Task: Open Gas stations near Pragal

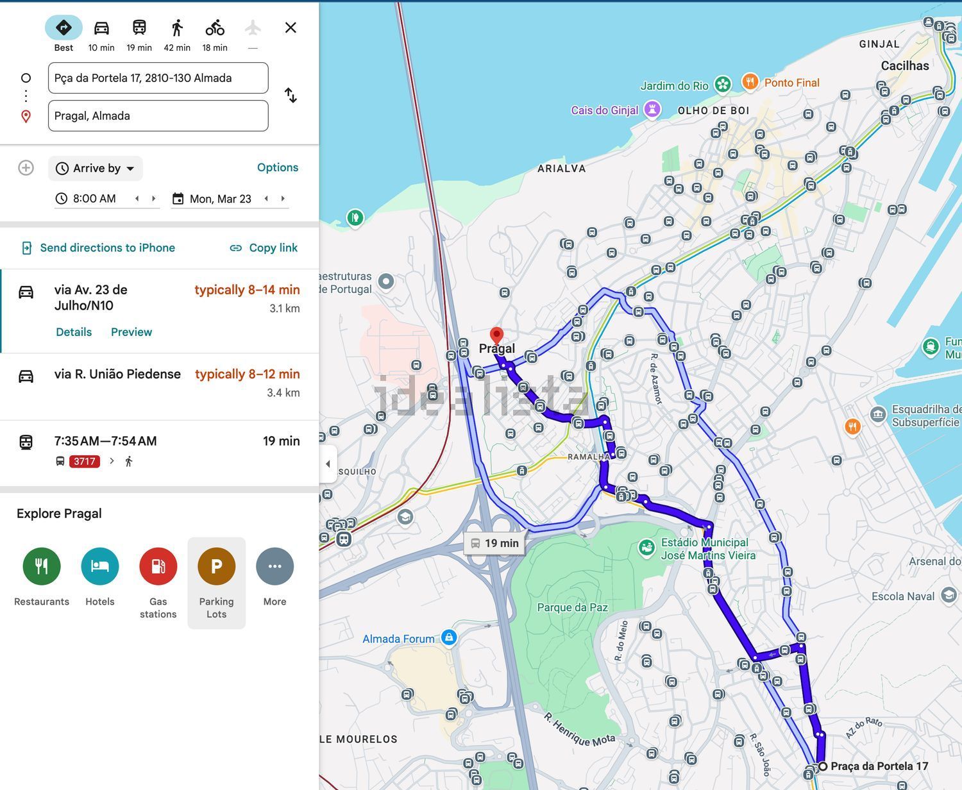Action: (158, 566)
